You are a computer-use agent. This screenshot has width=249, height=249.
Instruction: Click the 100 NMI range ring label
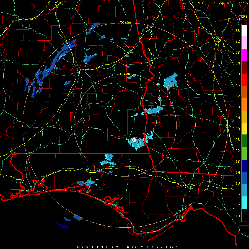tap(125, 23)
